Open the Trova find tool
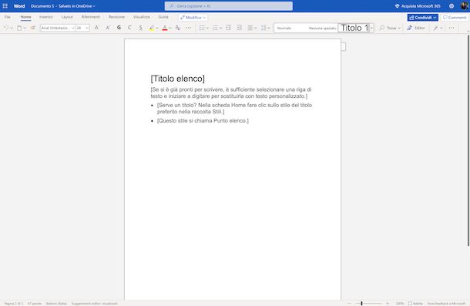Image resolution: width=470 pixels, height=306 pixels. (390, 28)
